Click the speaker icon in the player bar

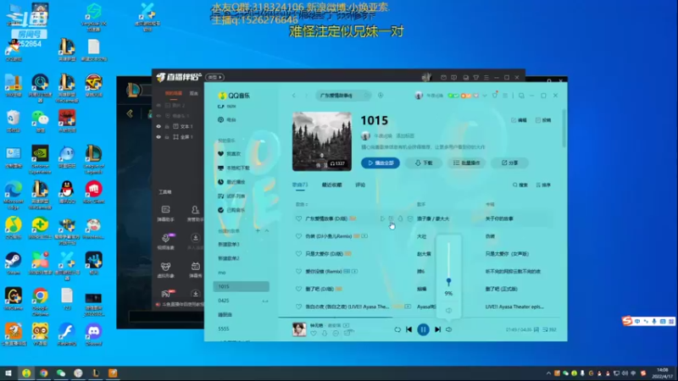click(x=449, y=329)
